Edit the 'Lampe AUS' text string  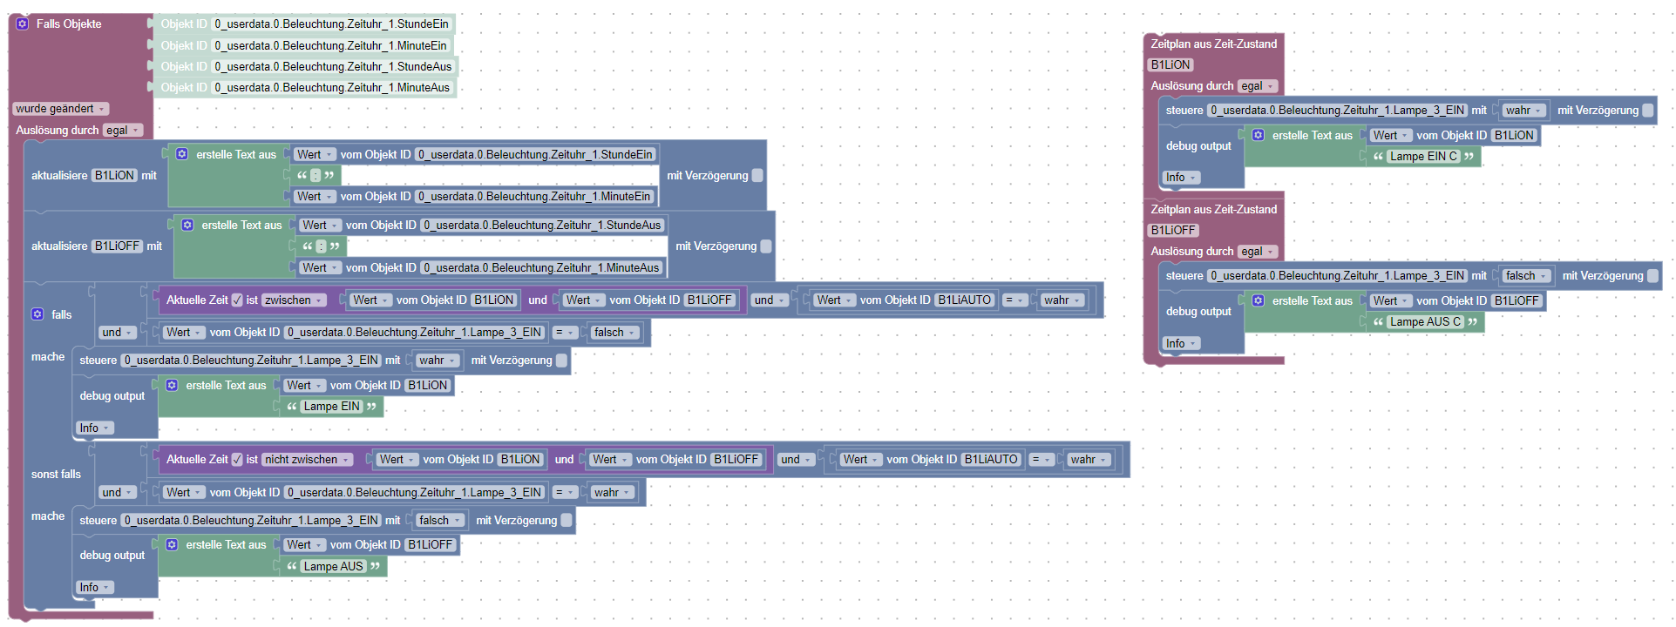pyautogui.click(x=333, y=566)
